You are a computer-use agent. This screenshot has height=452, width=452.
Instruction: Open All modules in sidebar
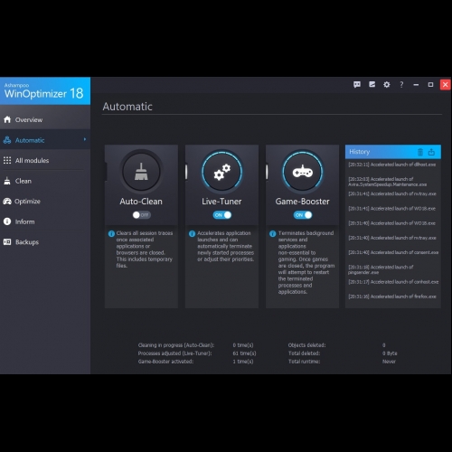tap(45, 160)
